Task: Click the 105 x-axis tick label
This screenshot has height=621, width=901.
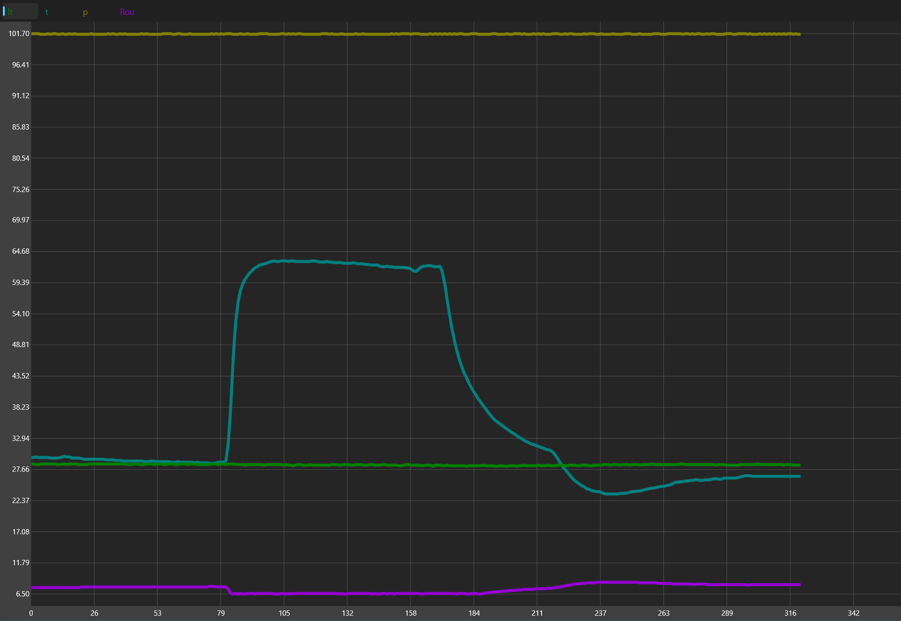Action: click(284, 613)
